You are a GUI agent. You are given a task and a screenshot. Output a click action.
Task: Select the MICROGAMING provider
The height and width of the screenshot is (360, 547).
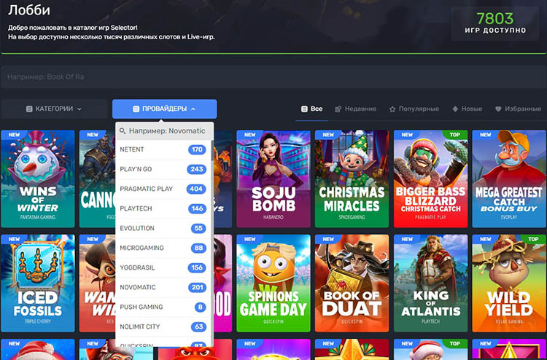click(163, 248)
